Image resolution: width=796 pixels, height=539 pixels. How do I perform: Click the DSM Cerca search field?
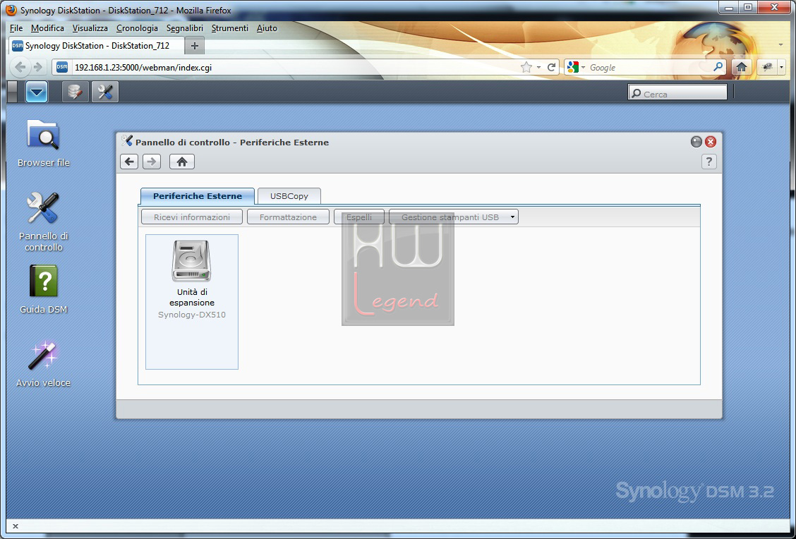click(x=677, y=93)
